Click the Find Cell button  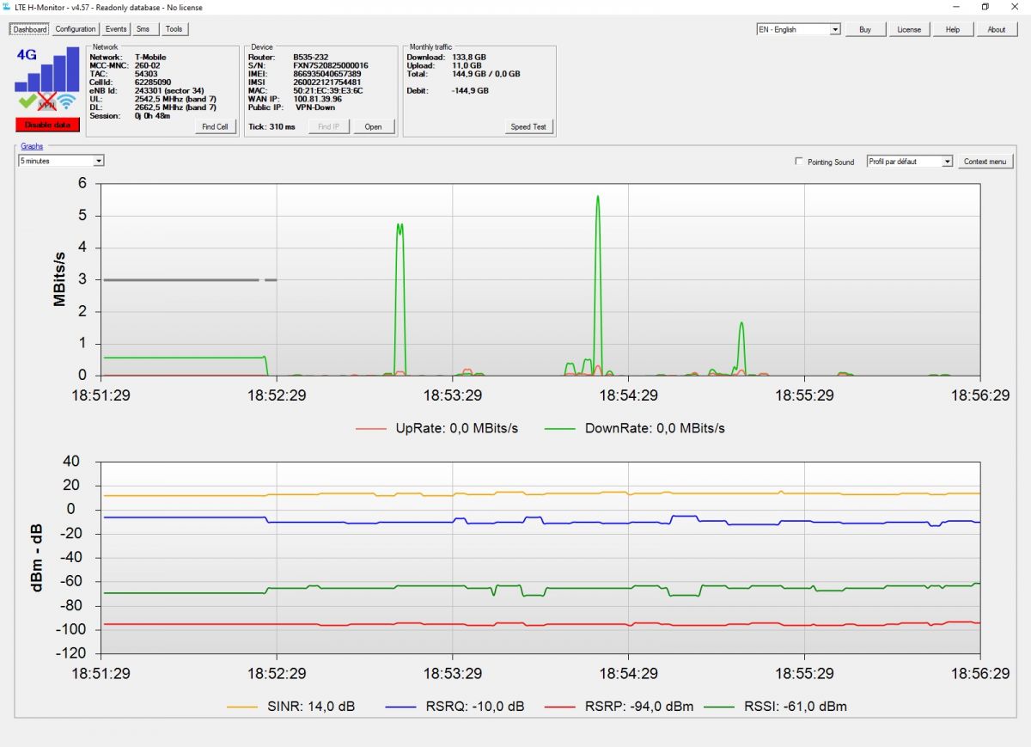pyautogui.click(x=216, y=126)
